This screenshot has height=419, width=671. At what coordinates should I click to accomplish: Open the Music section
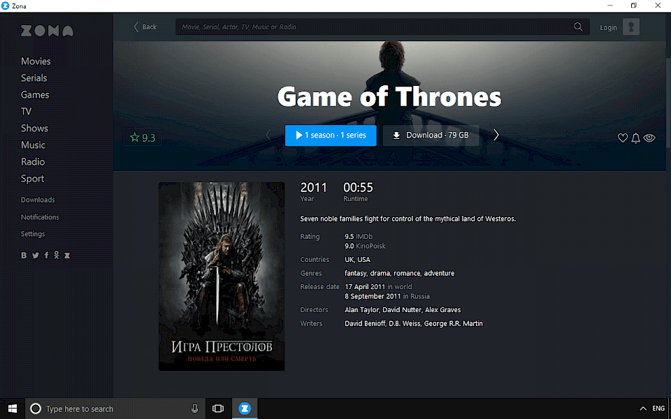point(33,145)
